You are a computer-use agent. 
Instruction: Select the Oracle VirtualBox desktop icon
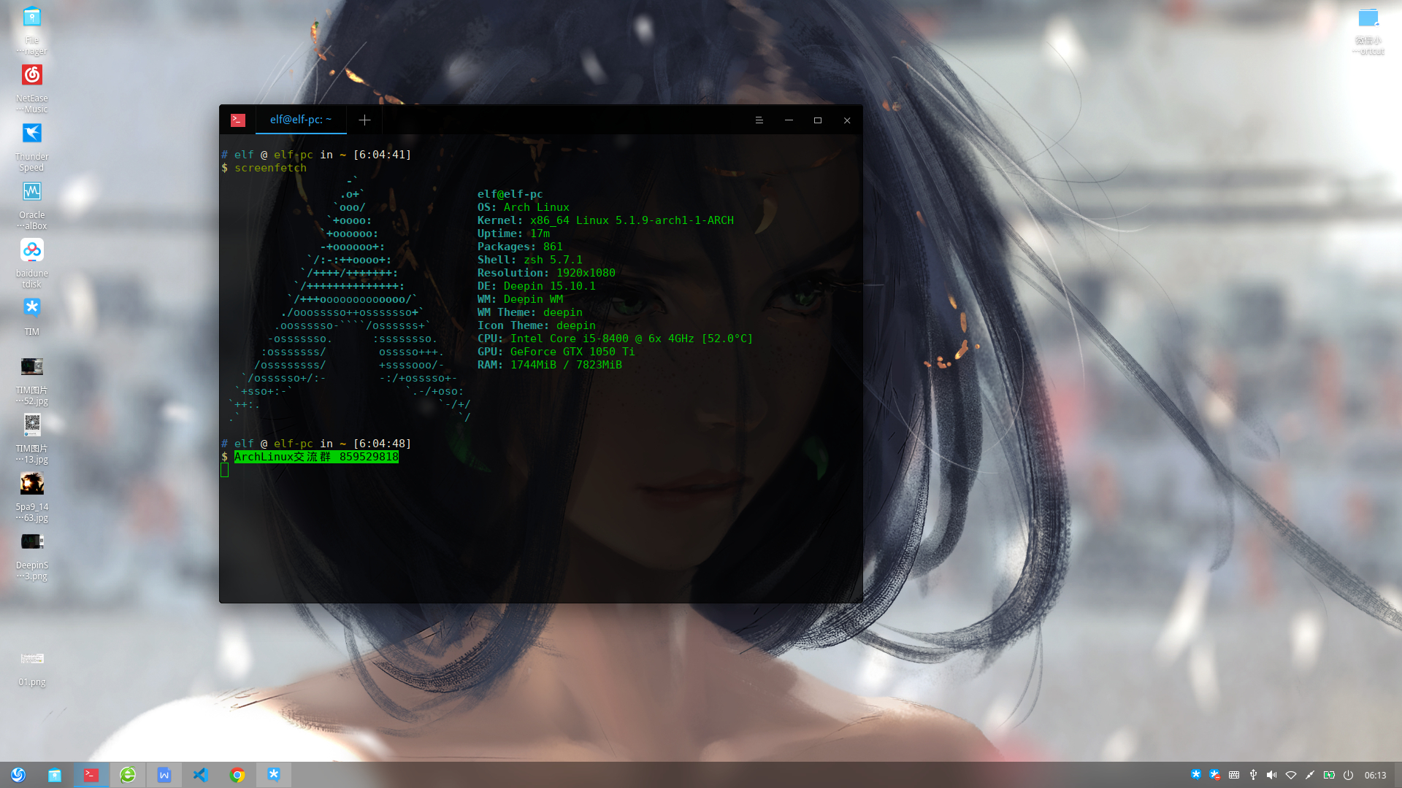[x=32, y=193]
